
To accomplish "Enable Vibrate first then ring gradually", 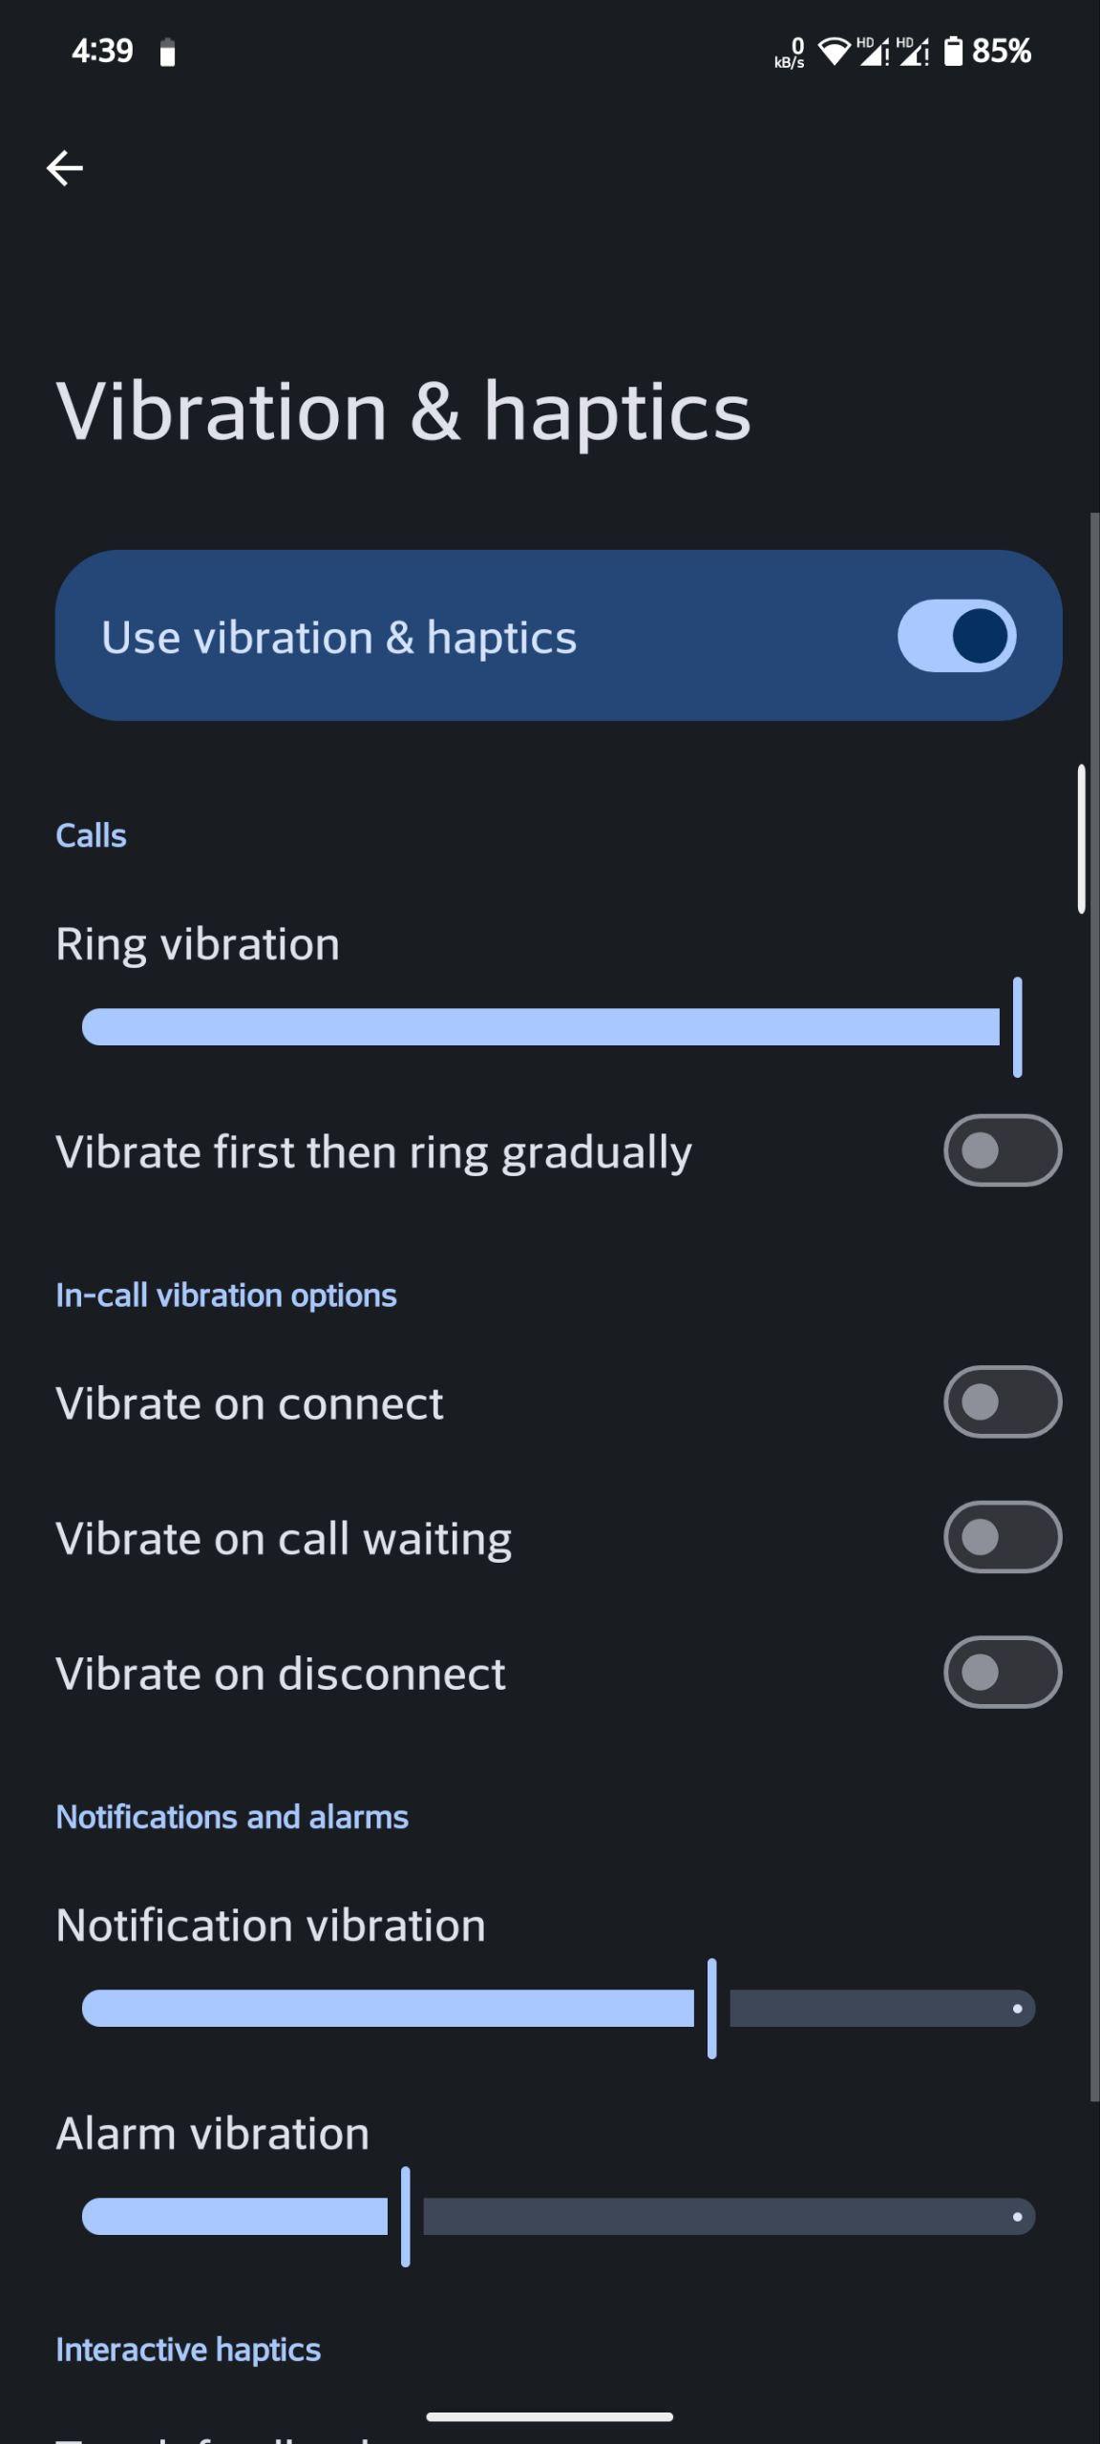I will pyautogui.click(x=1003, y=1150).
